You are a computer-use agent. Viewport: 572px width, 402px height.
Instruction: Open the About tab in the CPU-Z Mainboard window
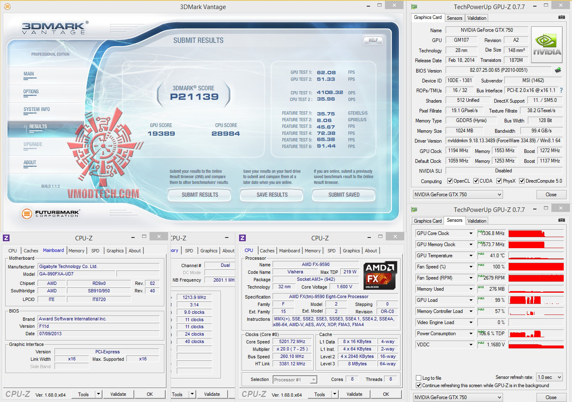pos(135,251)
